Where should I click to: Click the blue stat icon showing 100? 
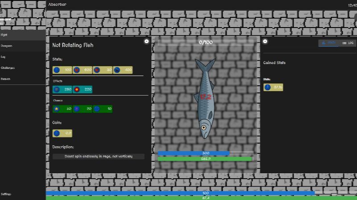click(x=57, y=70)
